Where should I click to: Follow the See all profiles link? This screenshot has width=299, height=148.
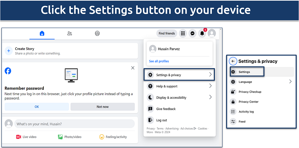pyautogui.click(x=159, y=61)
